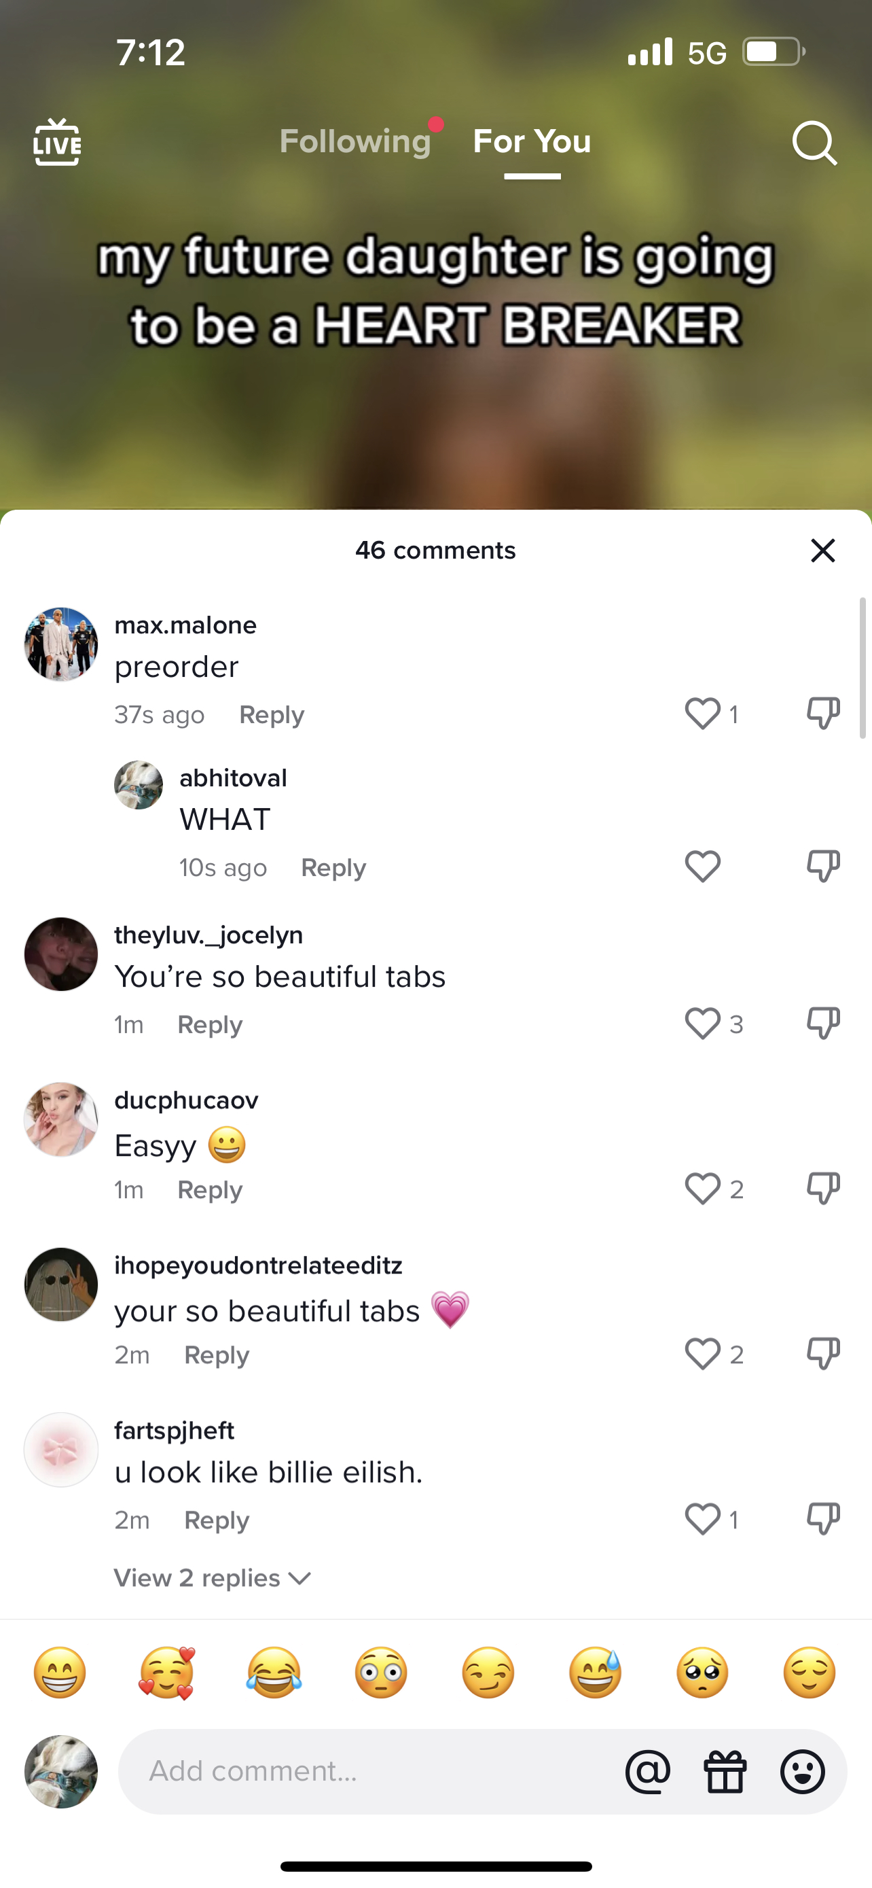Insert the smiling face with hearts emoji
This screenshot has width=872, height=1888.
point(167,1673)
